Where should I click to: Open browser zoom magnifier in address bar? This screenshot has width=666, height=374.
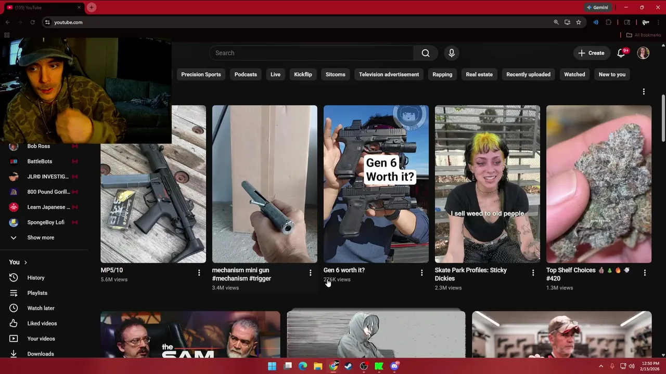[x=556, y=22]
